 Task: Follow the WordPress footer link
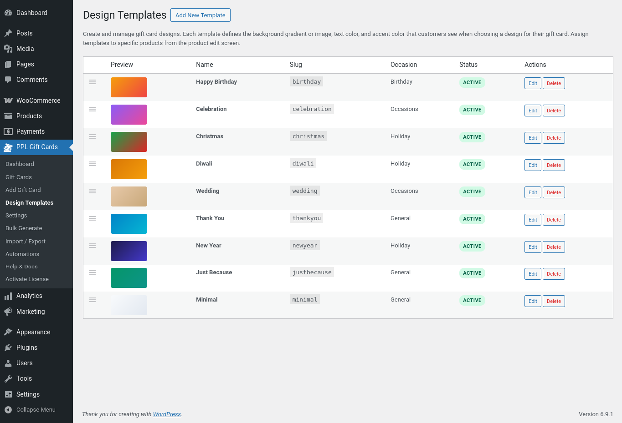(x=167, y=414)
